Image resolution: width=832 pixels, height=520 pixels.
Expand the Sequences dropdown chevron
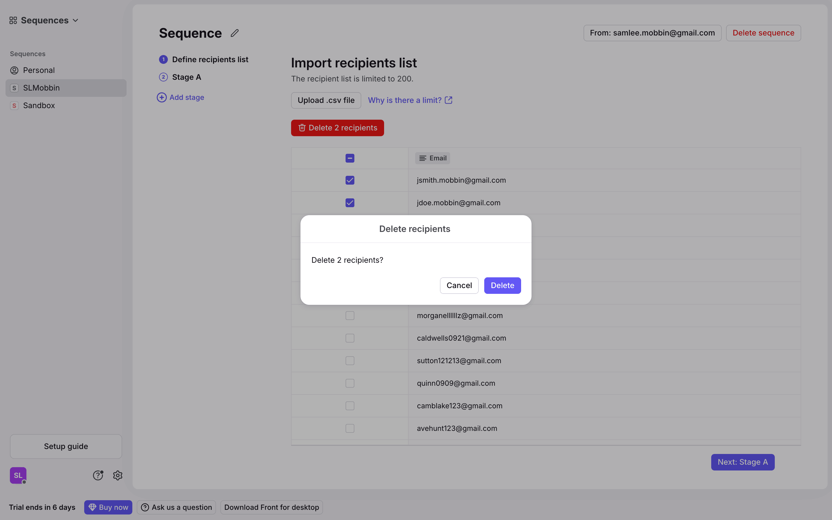coord(76,20)
